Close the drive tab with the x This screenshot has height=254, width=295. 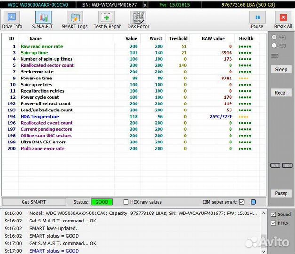145,5
